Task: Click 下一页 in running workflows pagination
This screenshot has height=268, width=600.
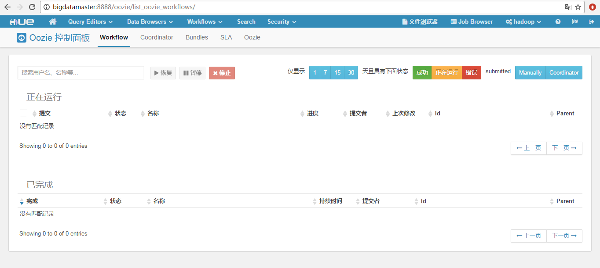Action: pos(564,148)
